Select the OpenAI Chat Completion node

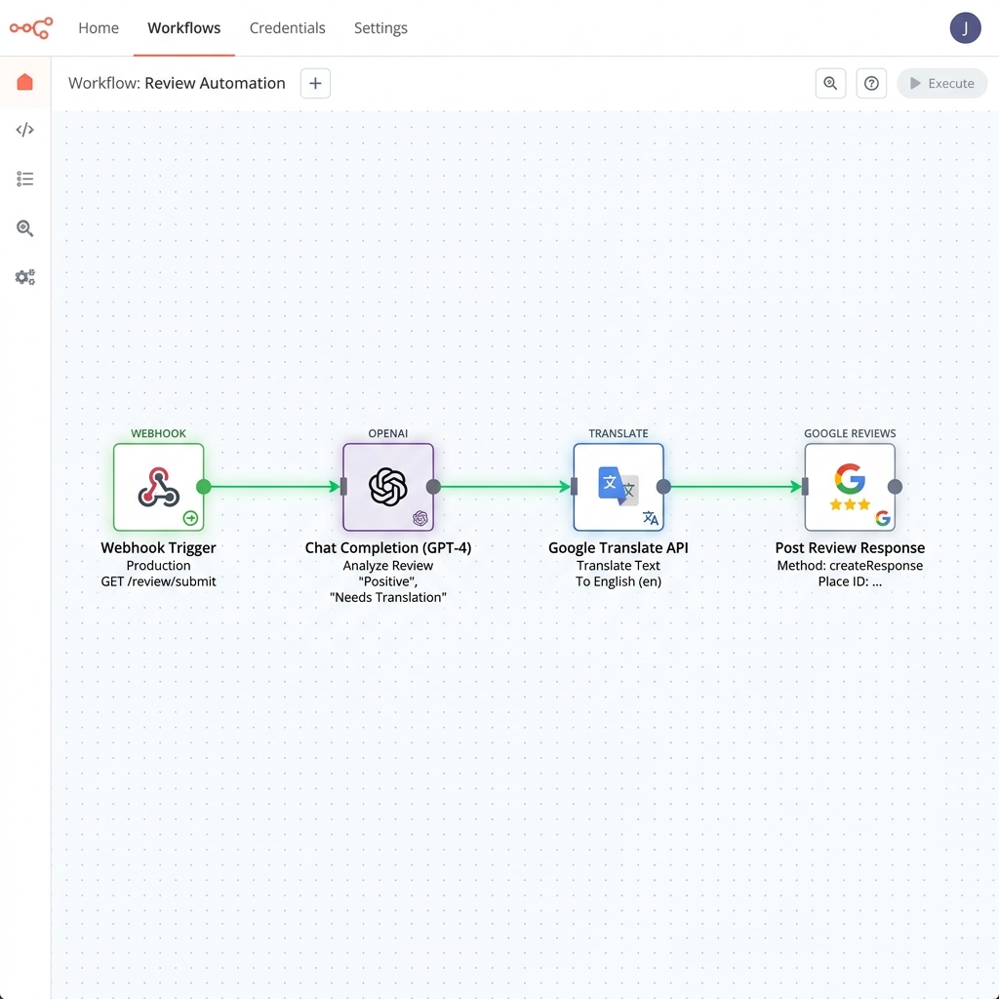coord(388,488)
